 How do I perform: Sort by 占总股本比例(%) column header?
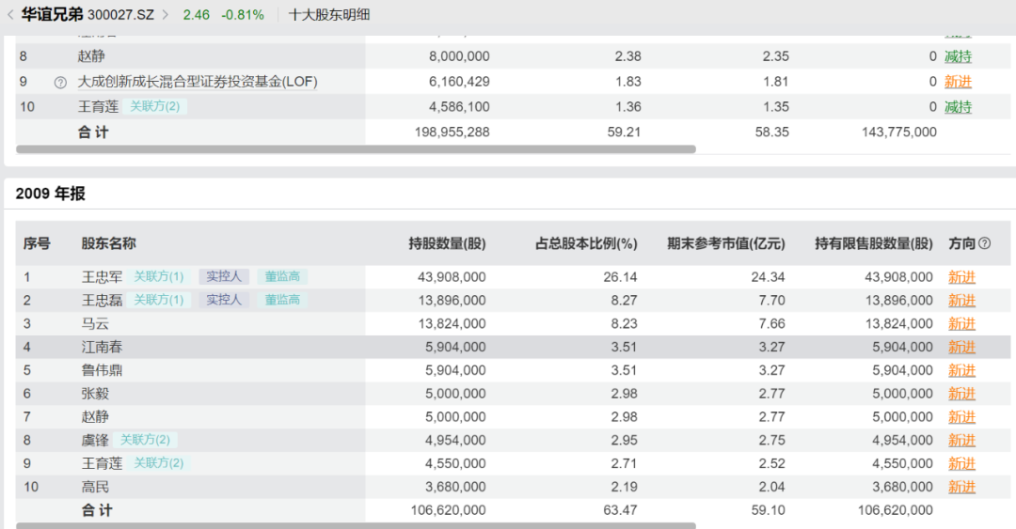(x=586, y=243)
